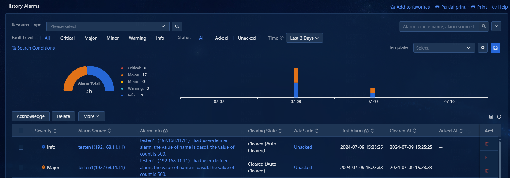
Task: Filter by Minor fault level
Action: point(113,38)
